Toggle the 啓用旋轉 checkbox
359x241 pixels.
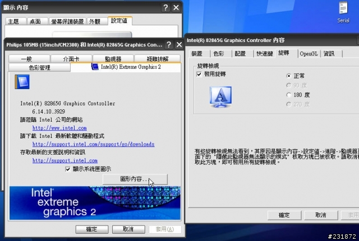coord(199,74)
